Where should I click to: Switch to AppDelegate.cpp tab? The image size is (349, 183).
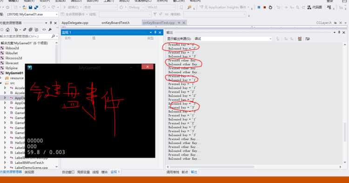pyautogui.click(x=75, y=23)
